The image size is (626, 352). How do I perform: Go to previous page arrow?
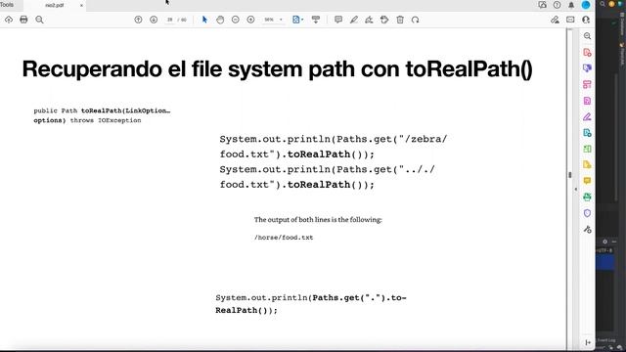pos(138,20)
